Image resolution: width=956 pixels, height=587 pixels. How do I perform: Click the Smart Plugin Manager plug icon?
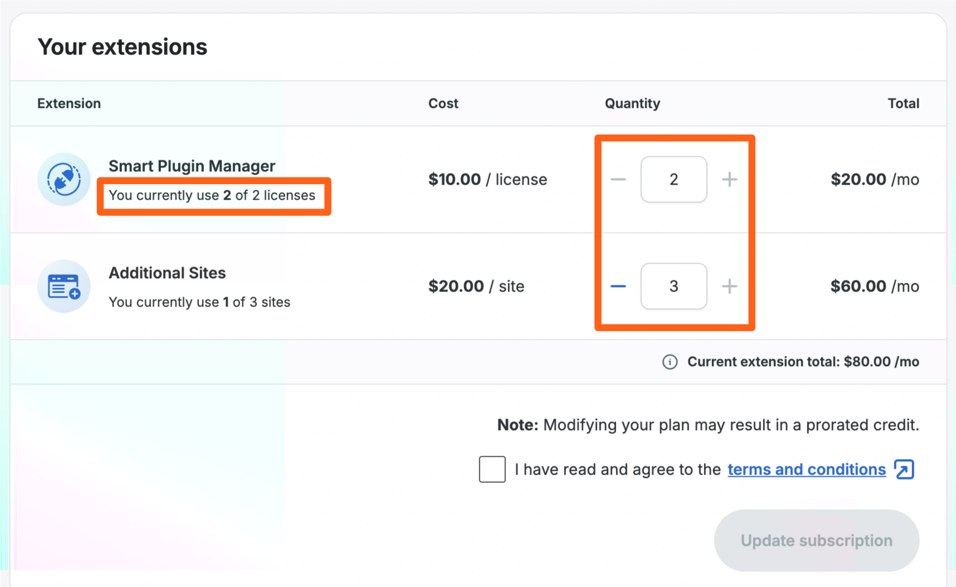pyautogui.click(x=64, y=180)
